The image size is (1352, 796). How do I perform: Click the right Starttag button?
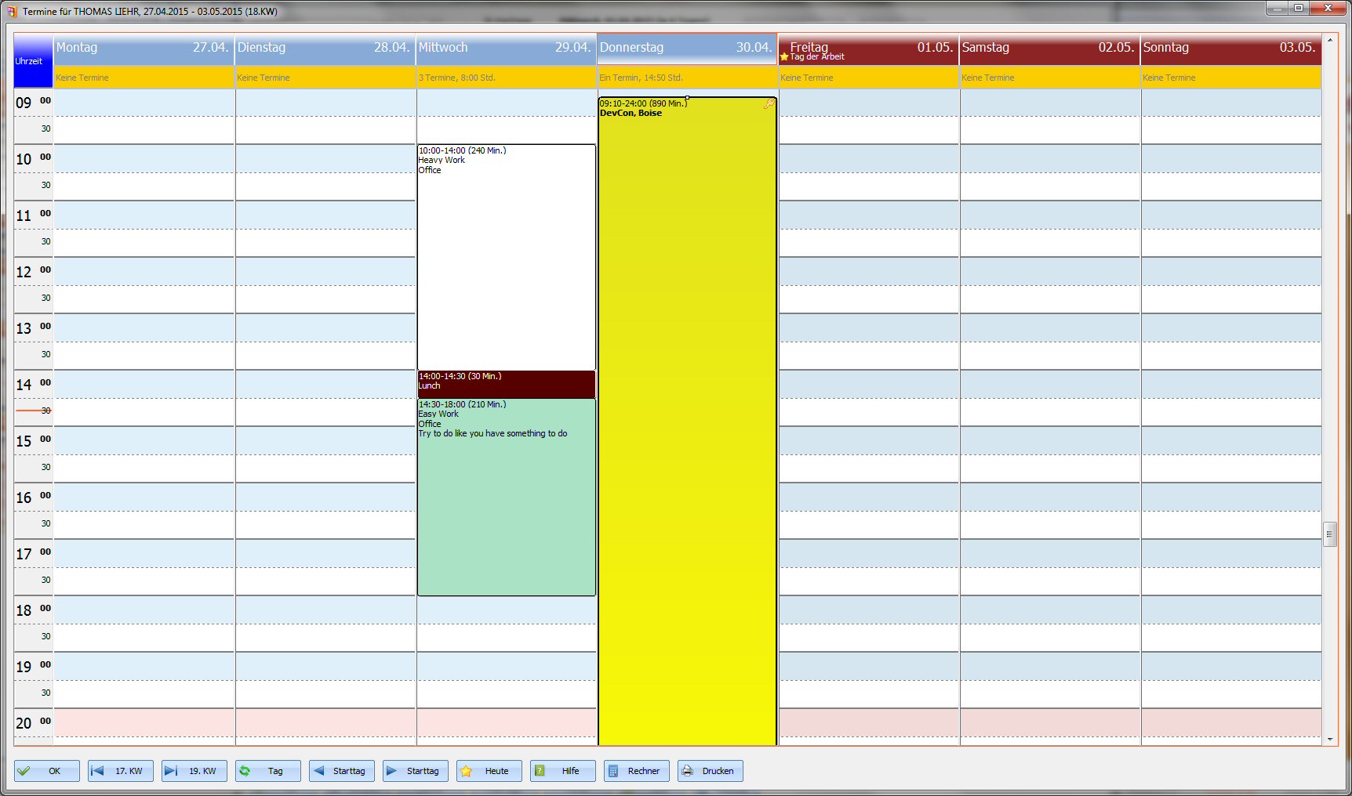tap(415, 771)
